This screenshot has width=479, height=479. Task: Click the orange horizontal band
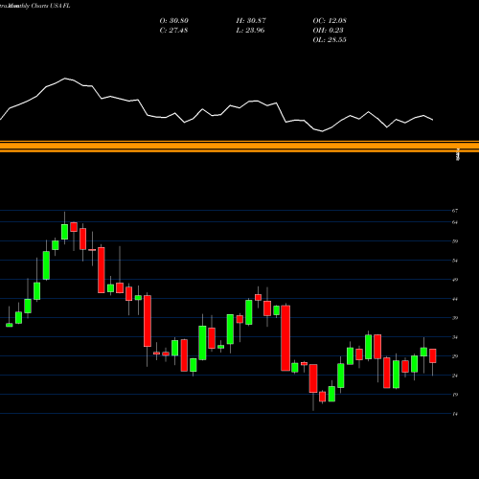(239, 147)
